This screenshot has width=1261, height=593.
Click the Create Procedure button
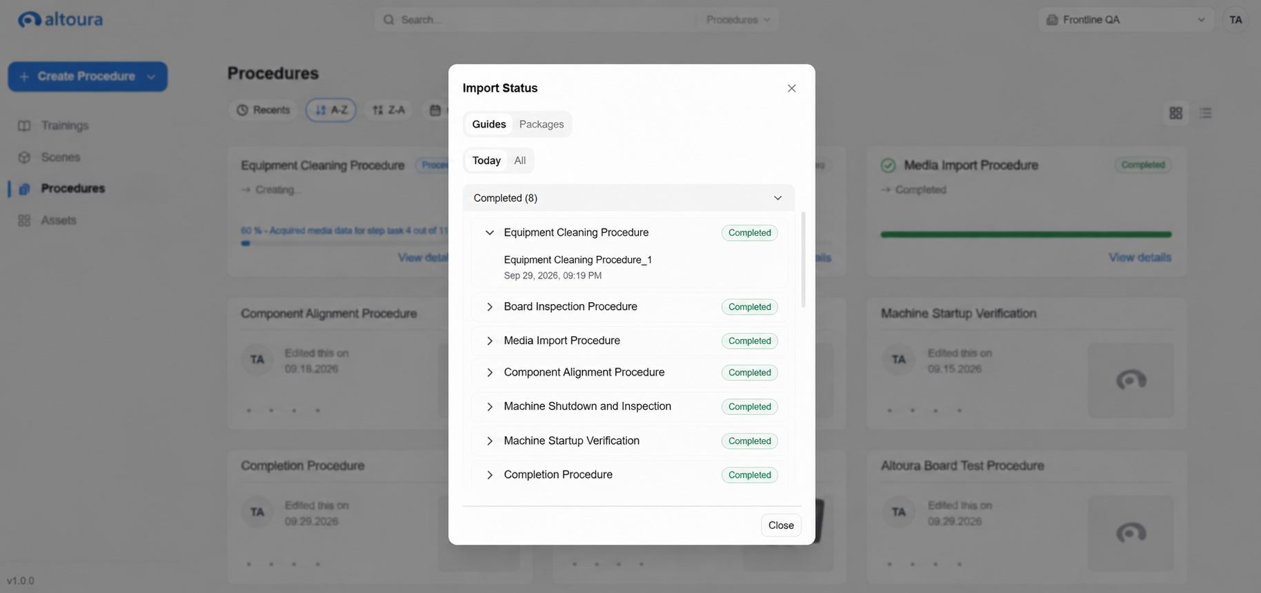point(88,77)
